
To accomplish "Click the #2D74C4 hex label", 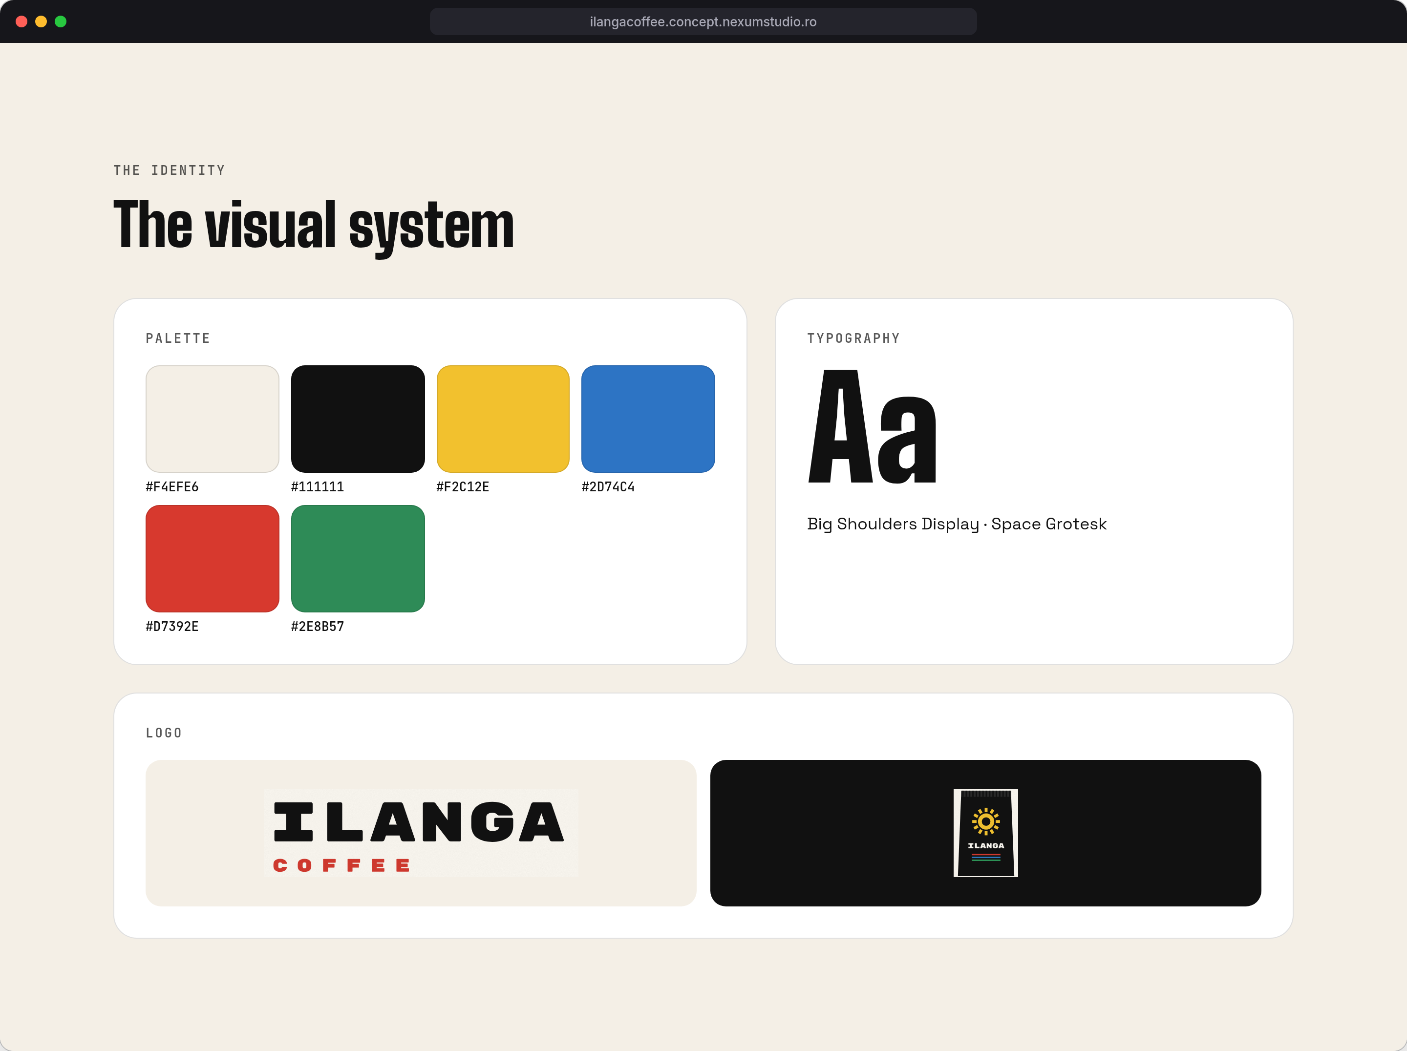I will click(608, 486).
